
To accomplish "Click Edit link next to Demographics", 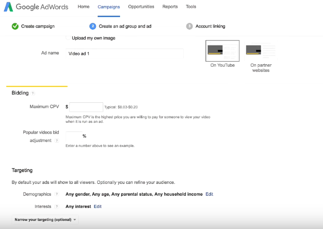I will [x=209, y=195].
